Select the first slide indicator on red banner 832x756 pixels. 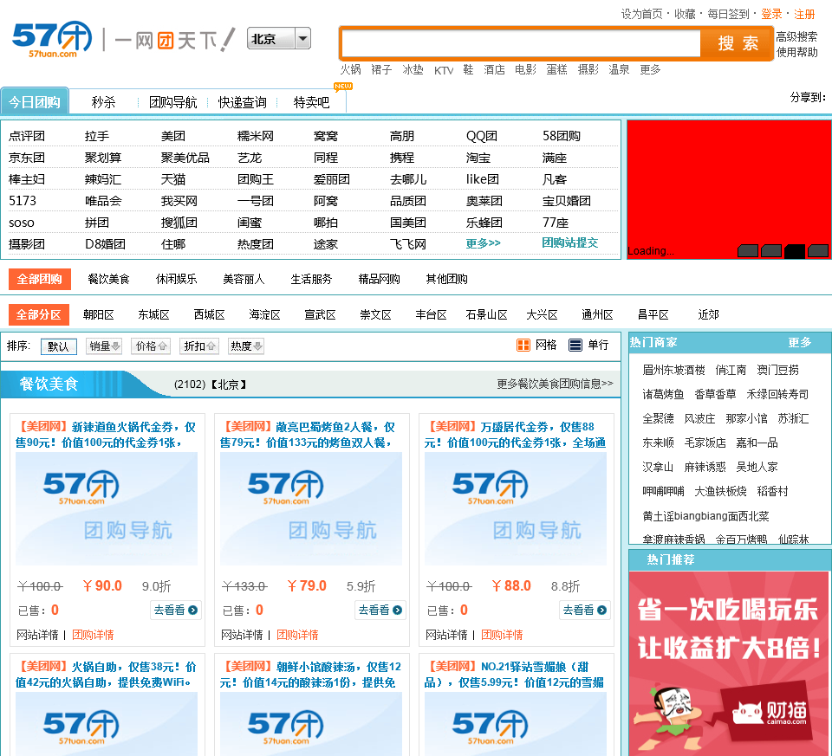click(x=748, y=251)
